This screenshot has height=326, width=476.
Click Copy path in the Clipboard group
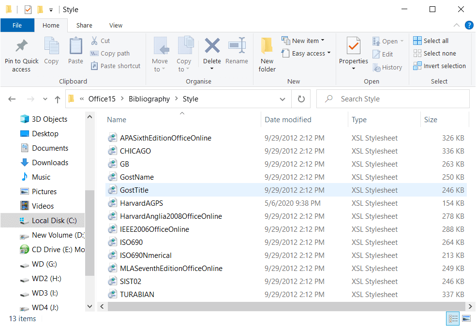(110, 53)
